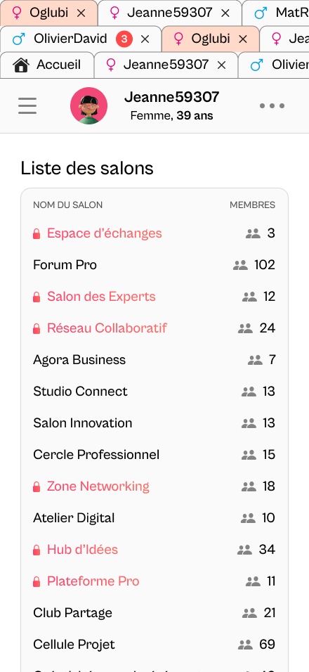Close the OlivierDavid tab
Screen dimensions: 309x672
click(x=145, y=39)
